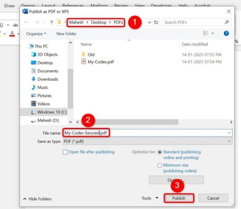The image size is (241, 209).
Task: Expand the address bar history dropdown
Action: [150, 23]
